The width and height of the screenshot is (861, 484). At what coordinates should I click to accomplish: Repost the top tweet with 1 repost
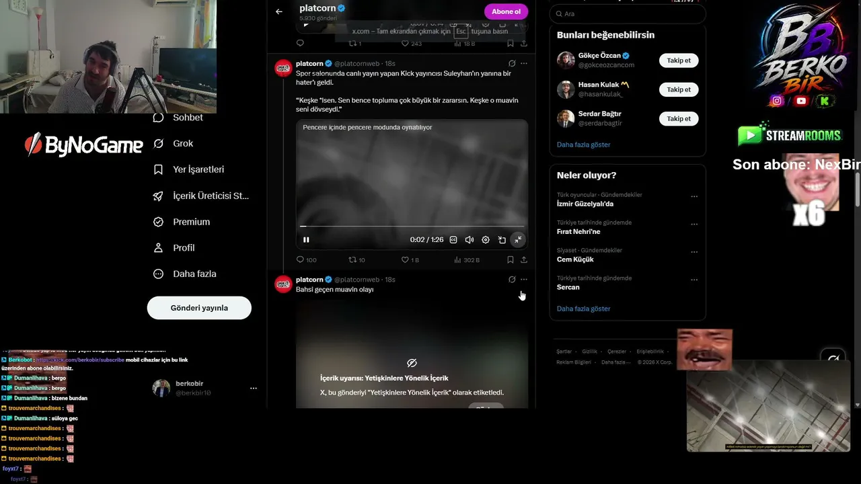coord(354,43)
